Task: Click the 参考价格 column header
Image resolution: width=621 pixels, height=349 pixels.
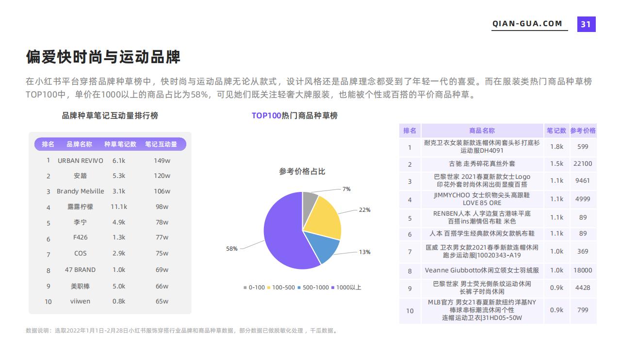Action: click(583, 130)
